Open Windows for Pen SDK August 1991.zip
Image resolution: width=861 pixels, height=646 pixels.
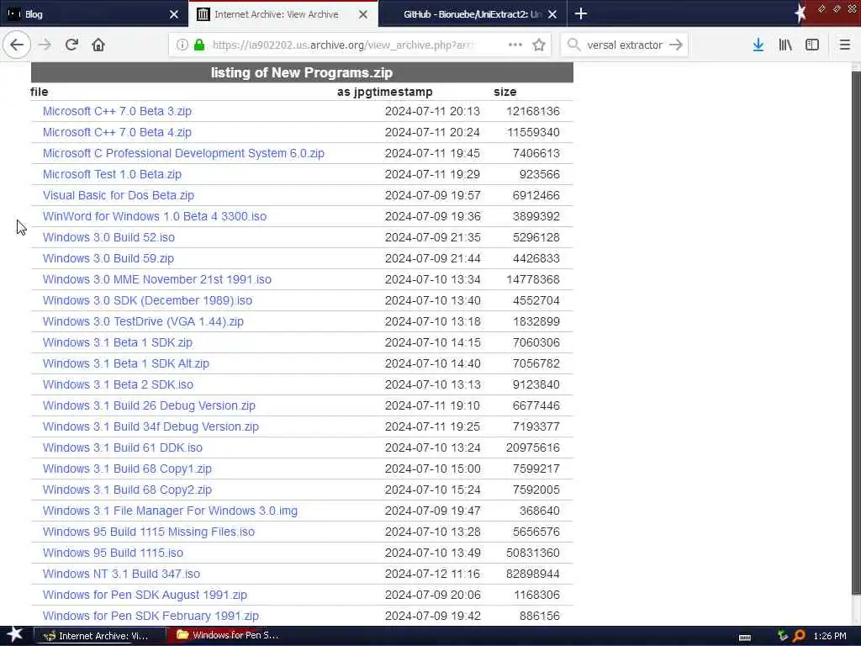[145, 595]
